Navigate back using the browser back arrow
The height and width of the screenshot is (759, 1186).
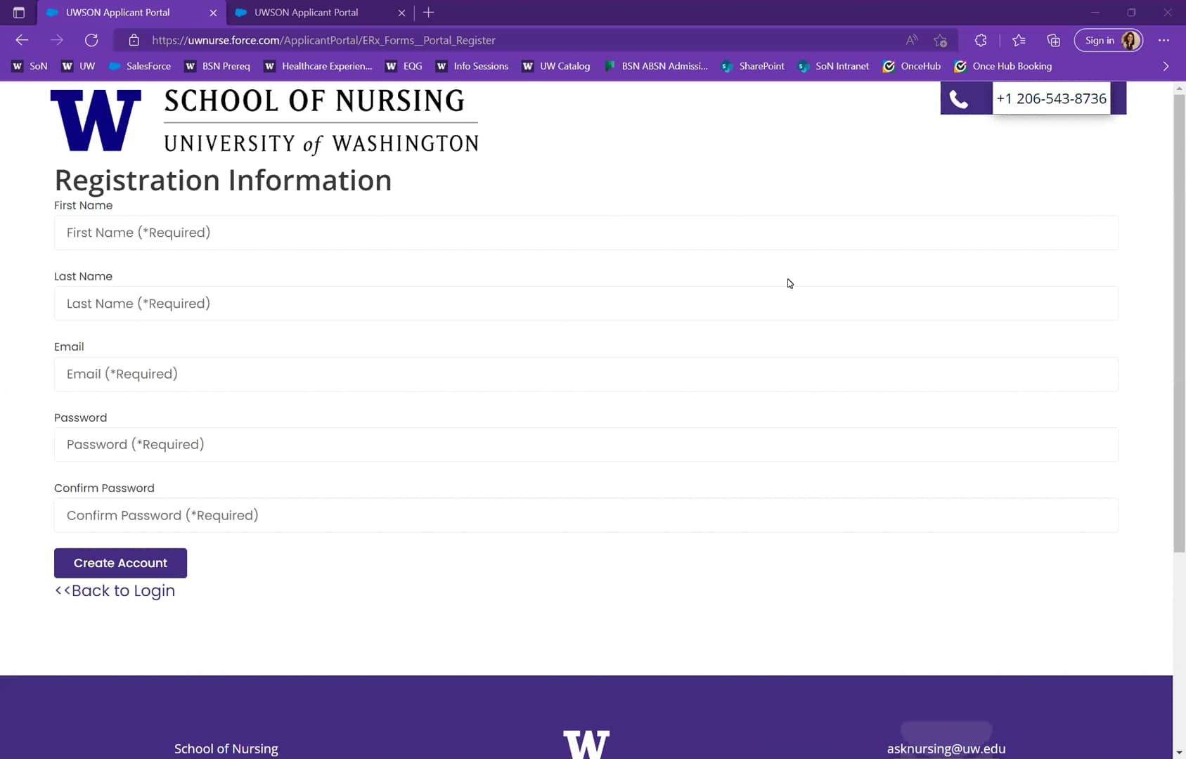click(21, 40)
